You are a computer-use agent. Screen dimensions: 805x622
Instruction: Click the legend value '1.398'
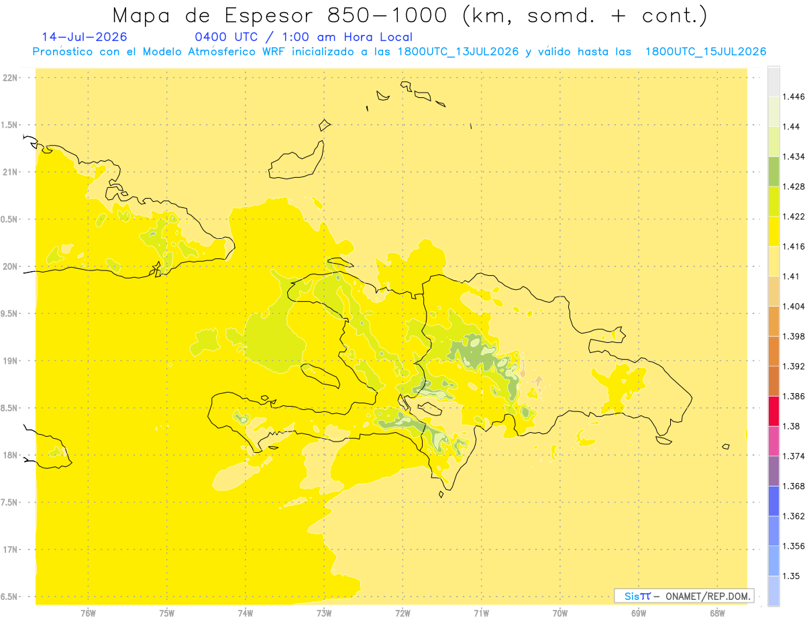pyautogui.click(x=794, y=336)
